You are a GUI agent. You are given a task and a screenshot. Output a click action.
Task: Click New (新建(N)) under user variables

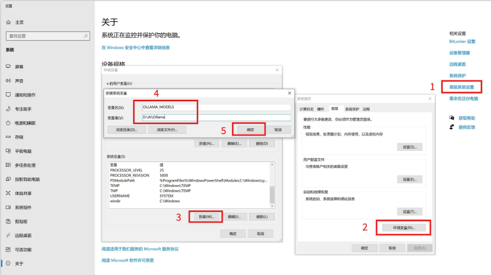[206, 144]
